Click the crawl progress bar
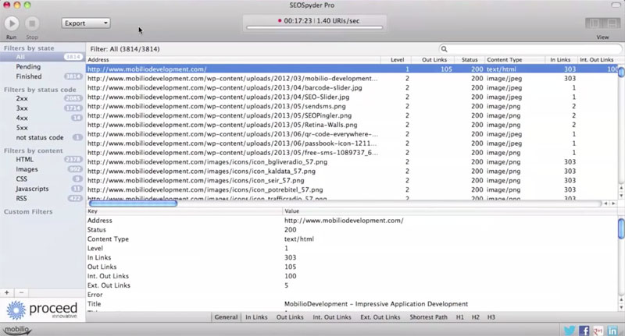Image resolution: width=625 pixels, height=336 pixels. [x=315, y=27]
